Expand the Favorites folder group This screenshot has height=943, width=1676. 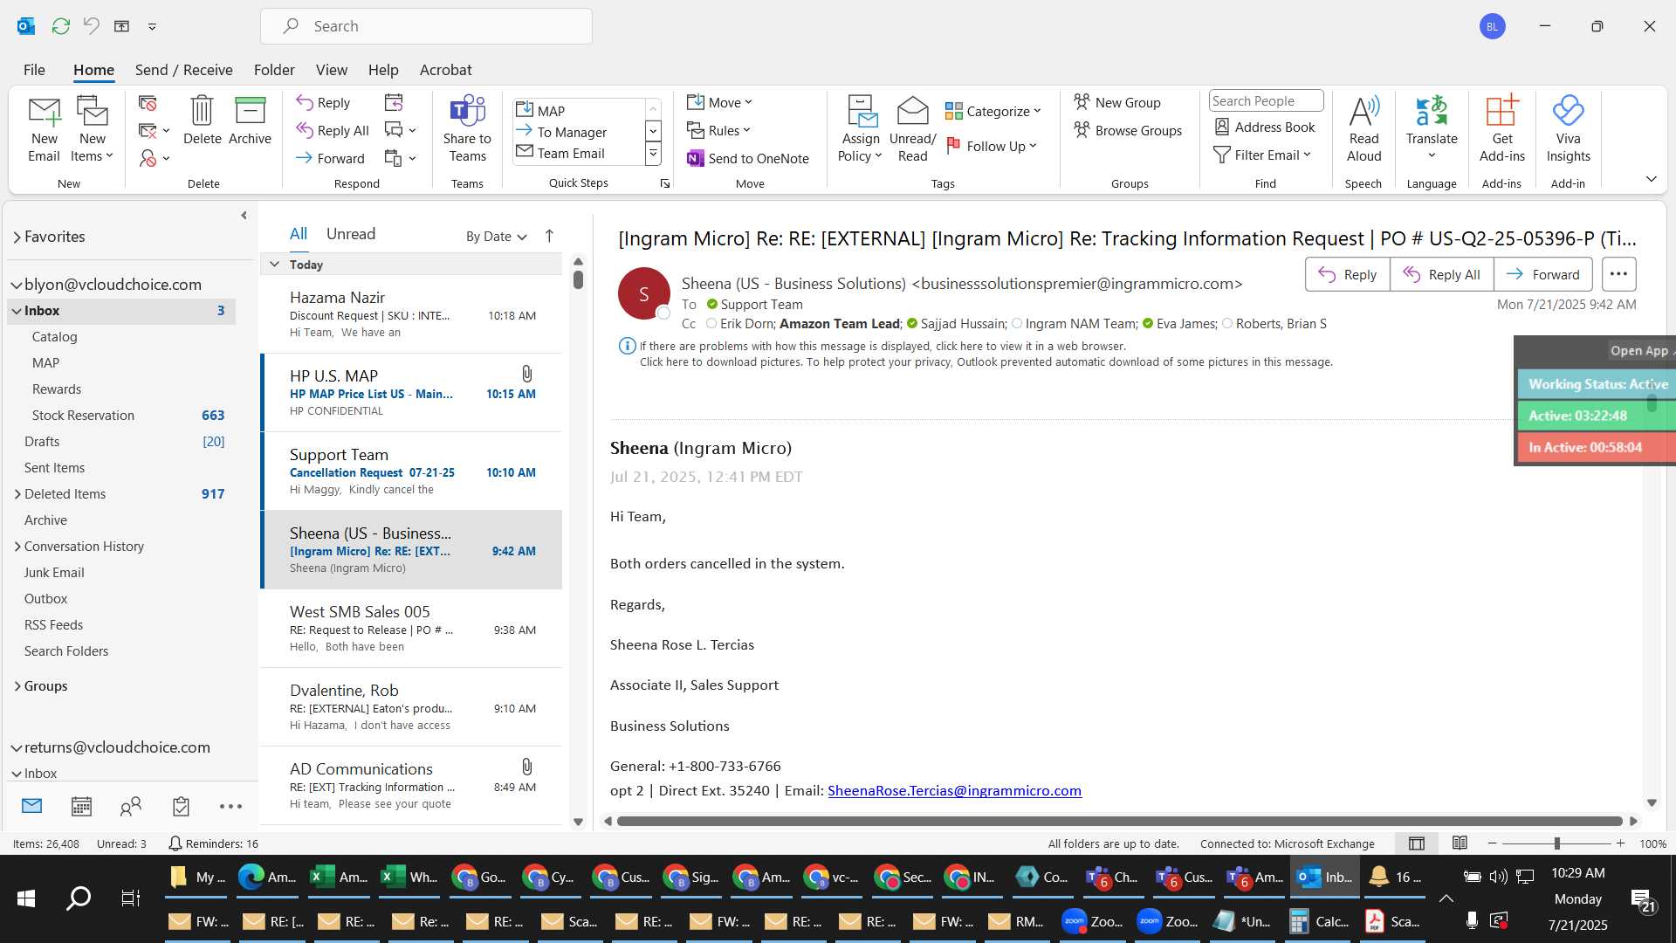click(x=17, y=237)
